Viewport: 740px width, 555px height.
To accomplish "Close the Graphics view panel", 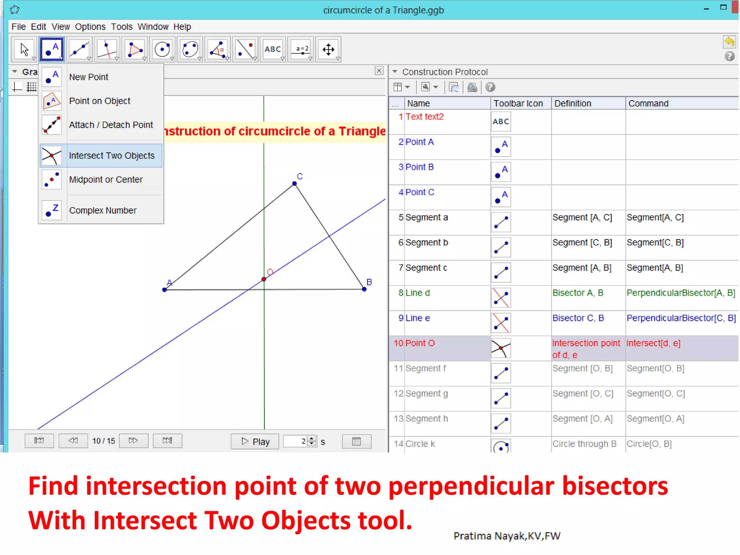I will (379, 71).
